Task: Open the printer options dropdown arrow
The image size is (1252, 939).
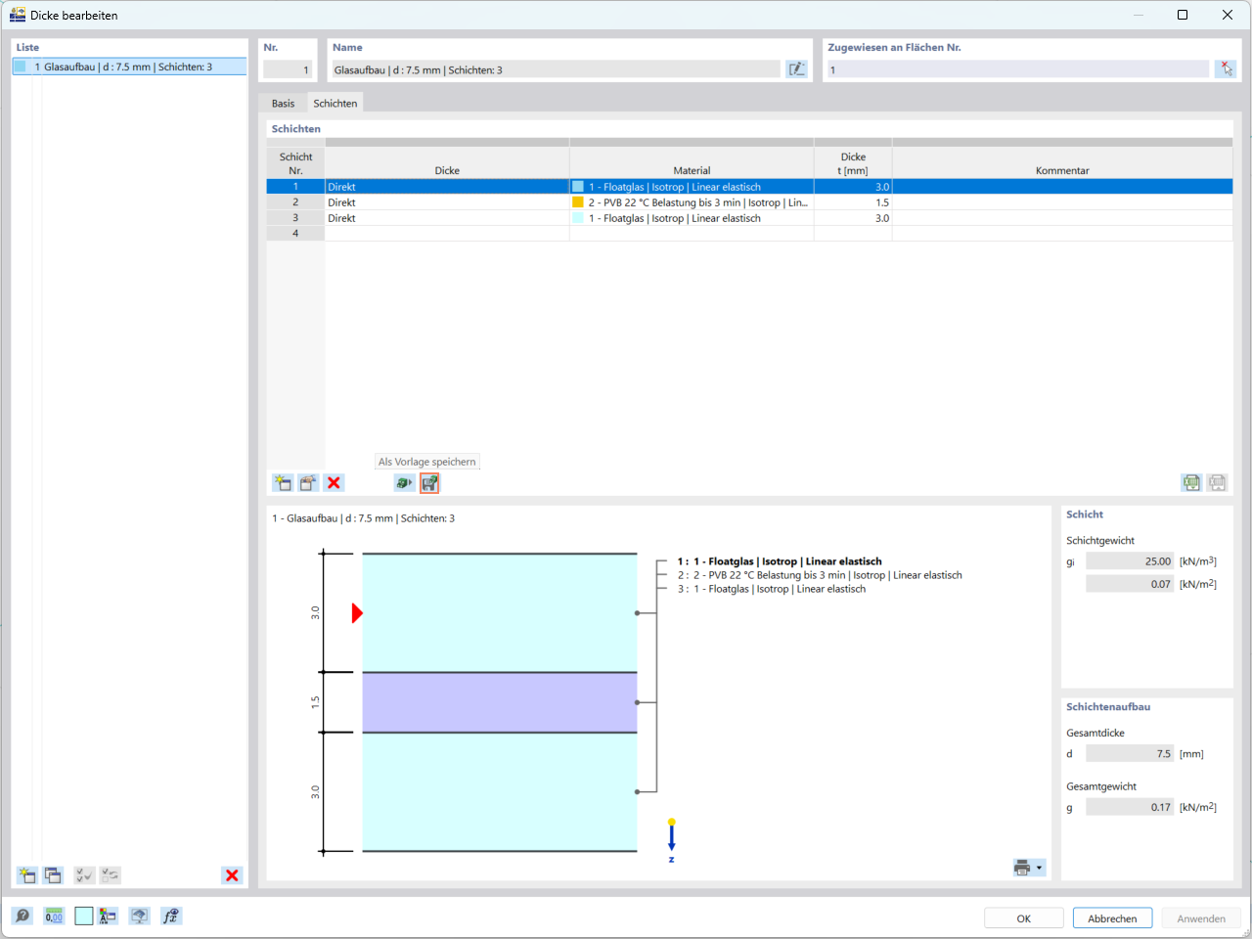Action: pyautogui.click(x=1039, y=867)
